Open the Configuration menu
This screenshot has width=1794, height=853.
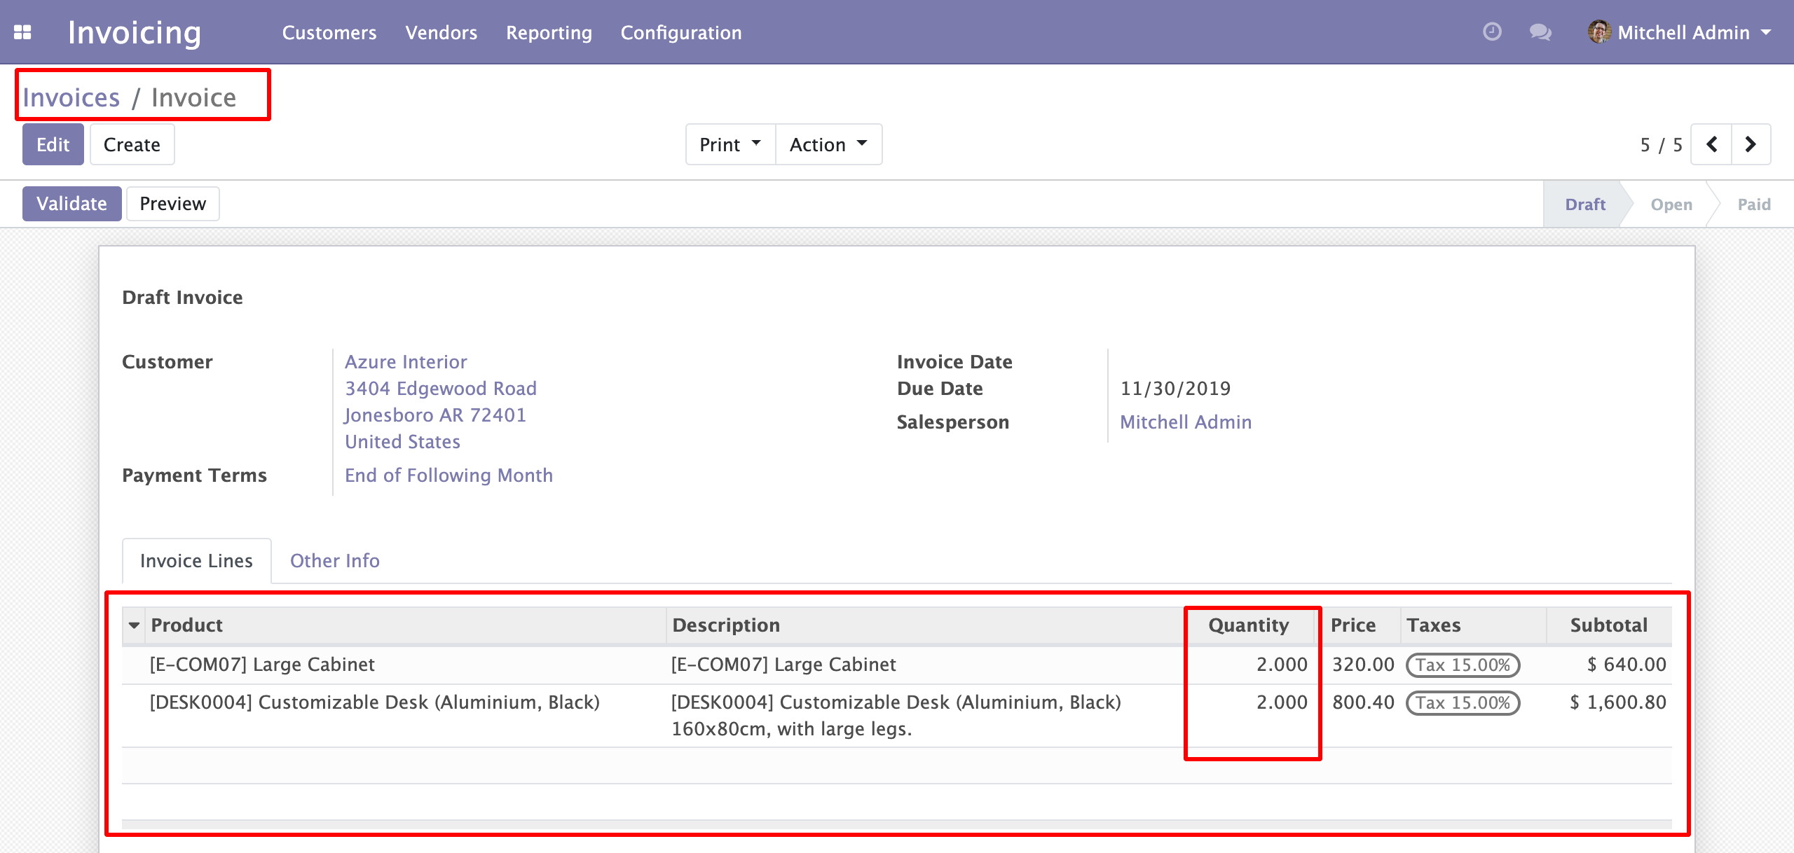(680, 33)
